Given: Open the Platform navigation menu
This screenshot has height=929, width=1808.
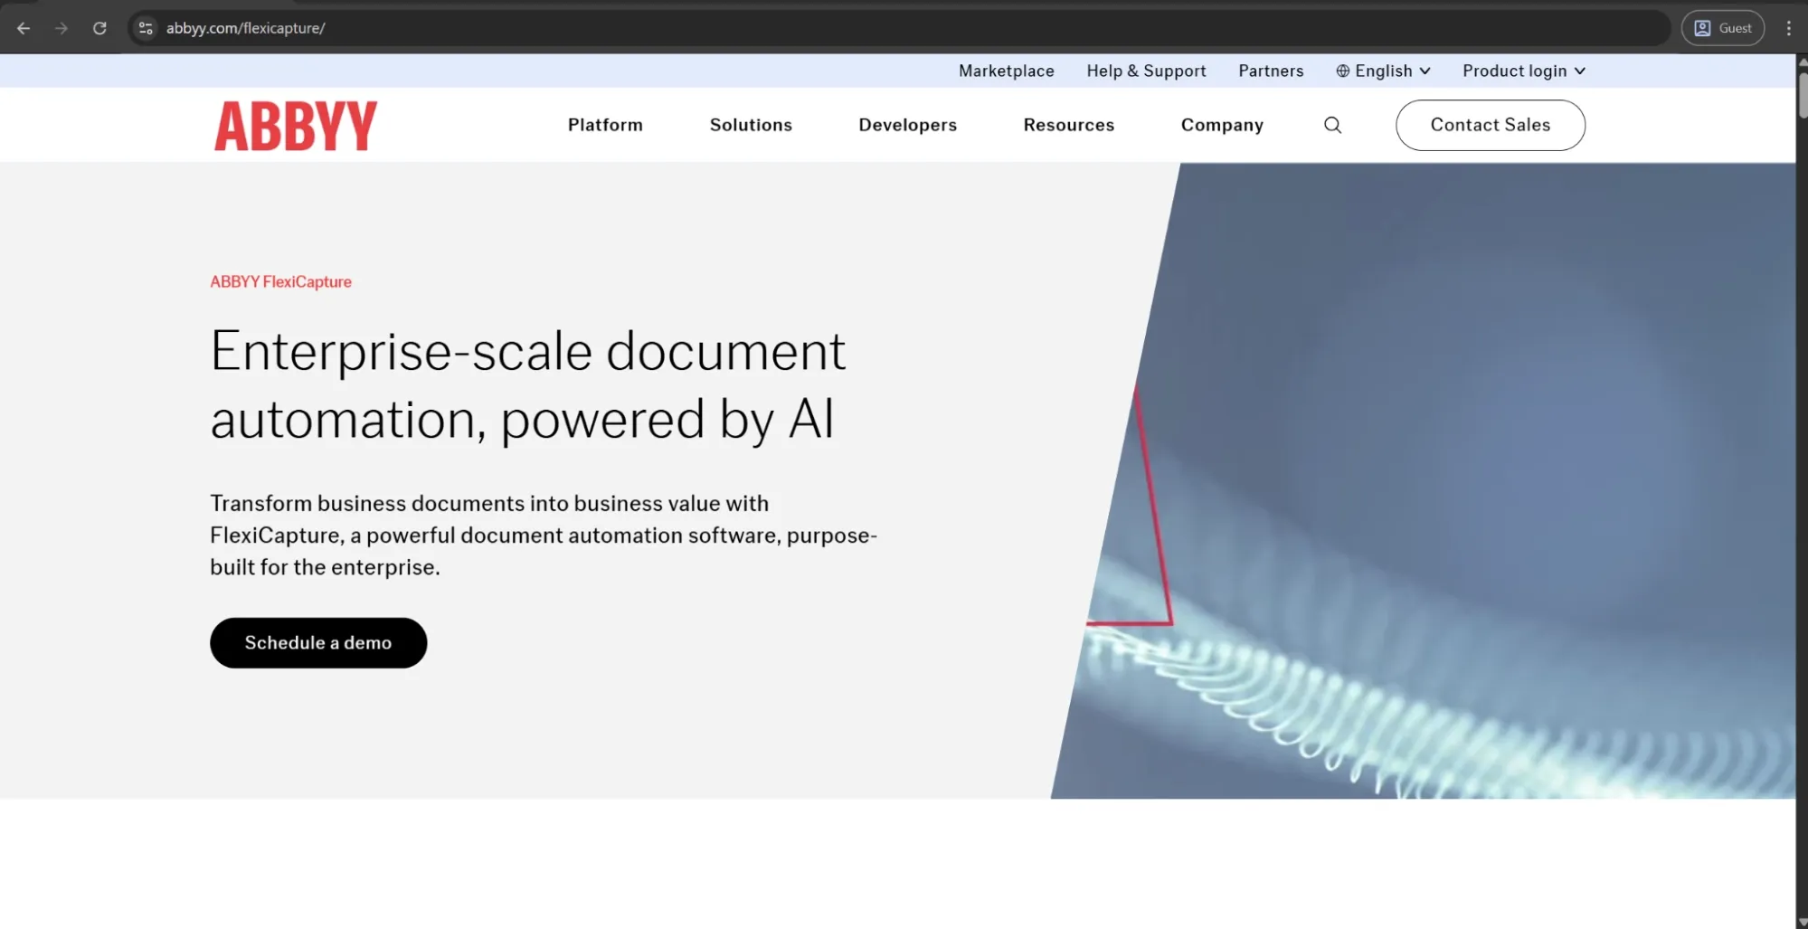Looking at the screenshot, I should pos(605,125).
